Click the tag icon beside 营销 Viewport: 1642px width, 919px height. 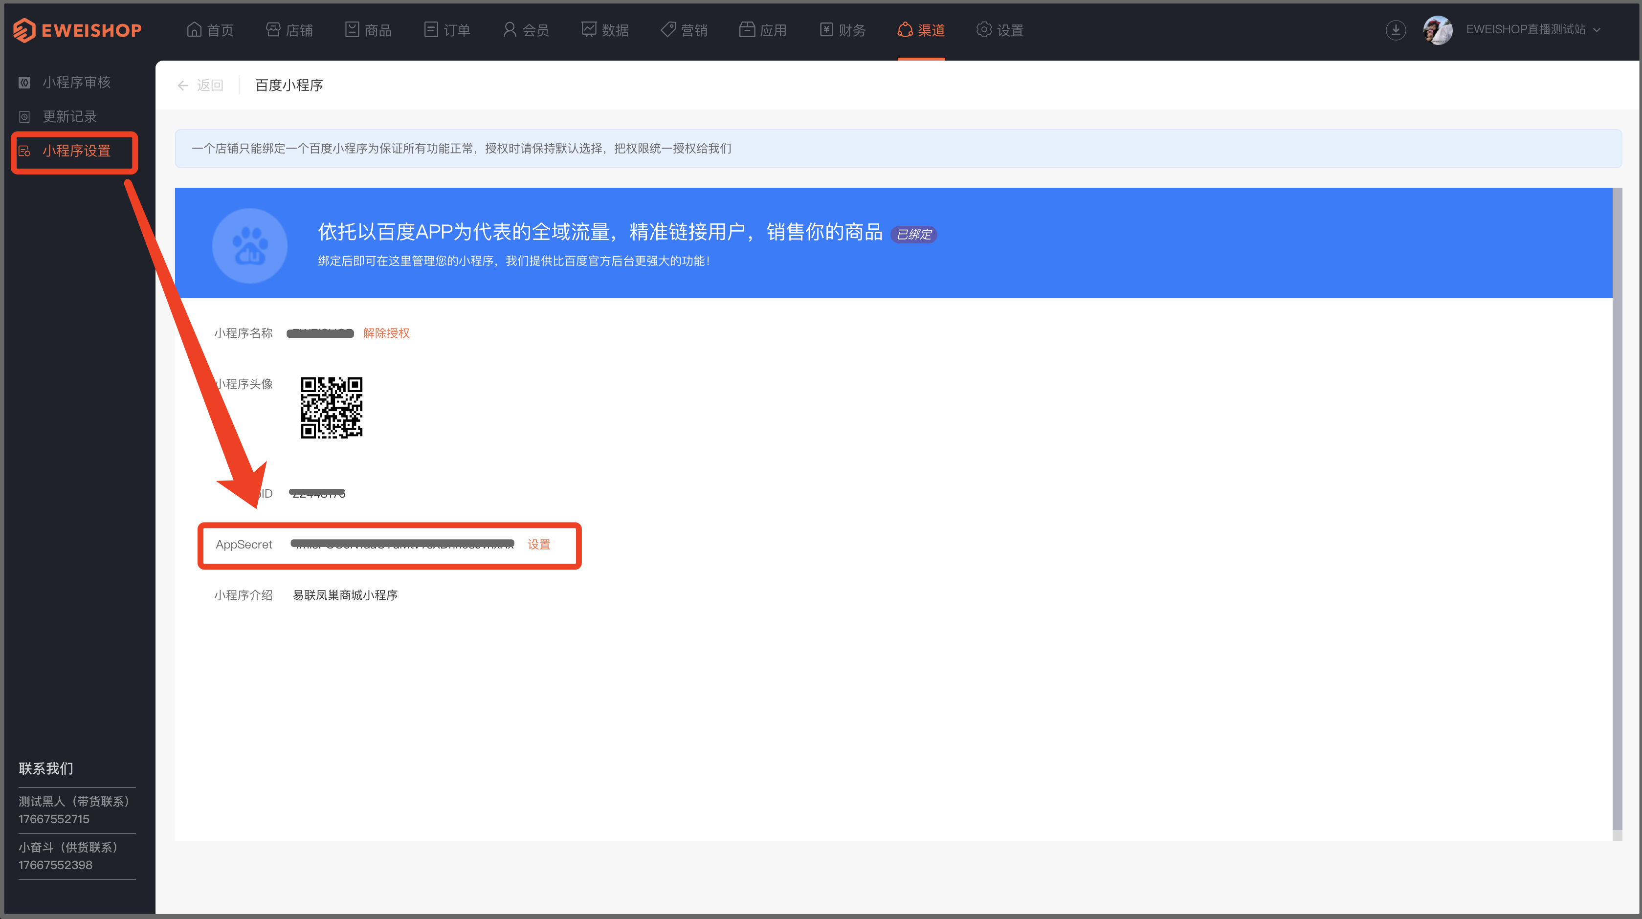pos(668,29)
